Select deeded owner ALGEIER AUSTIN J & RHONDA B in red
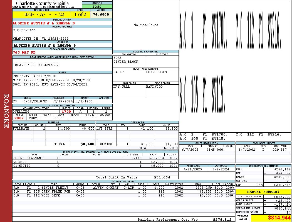The width and height of the screenshot is (292, 222). point(44,23)
